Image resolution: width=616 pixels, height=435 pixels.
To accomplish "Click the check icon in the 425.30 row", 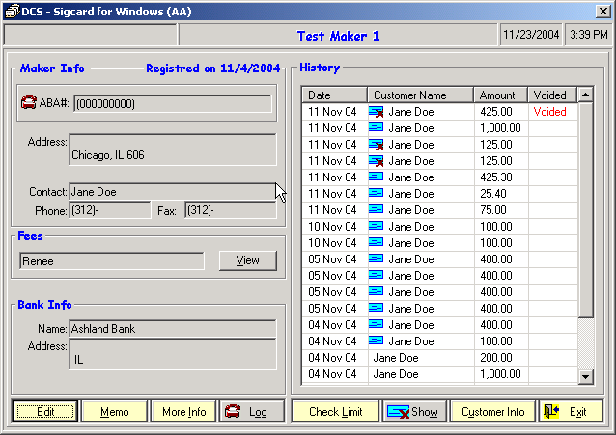I will (x=377, y=177).
